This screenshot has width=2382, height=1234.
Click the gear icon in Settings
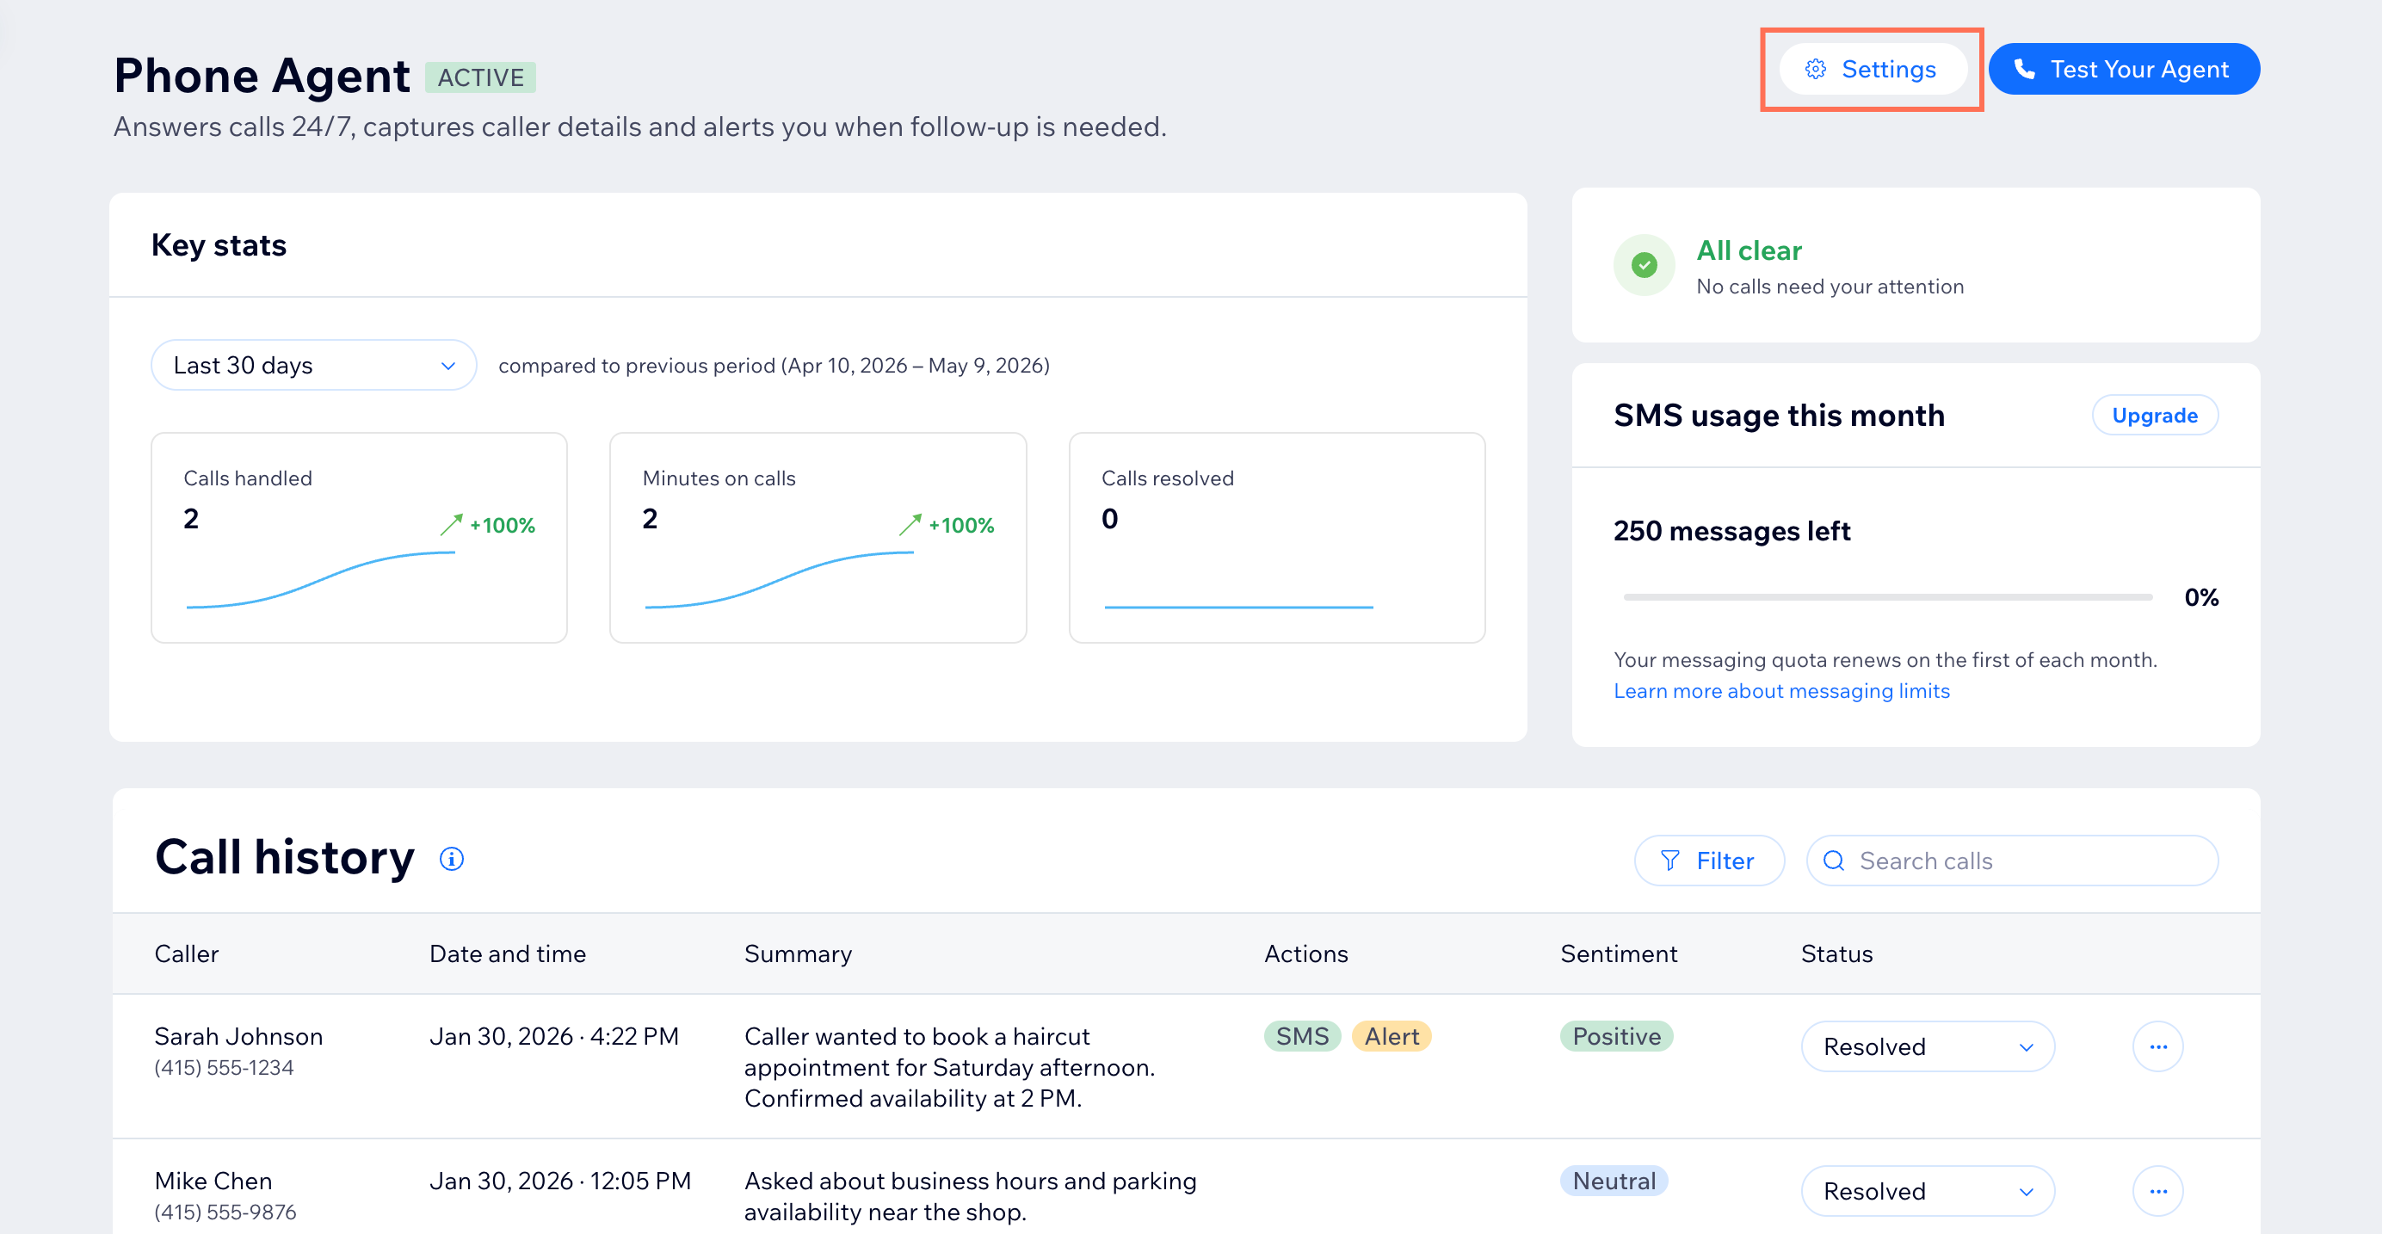point(1815,70)
